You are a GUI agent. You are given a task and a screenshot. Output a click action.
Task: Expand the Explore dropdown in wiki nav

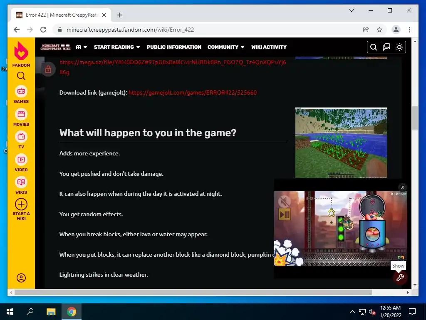[x=82, y=47]
